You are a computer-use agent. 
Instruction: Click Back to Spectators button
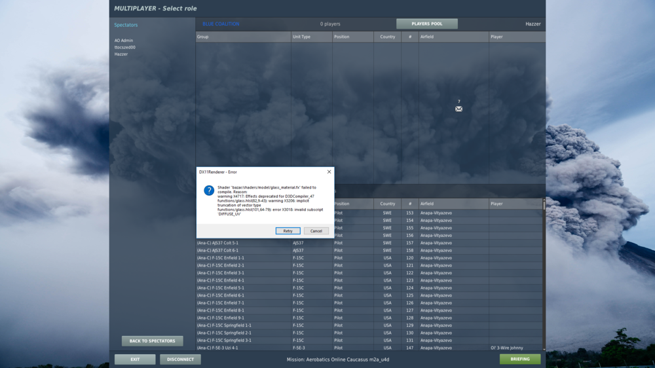(x=152, y=341)
